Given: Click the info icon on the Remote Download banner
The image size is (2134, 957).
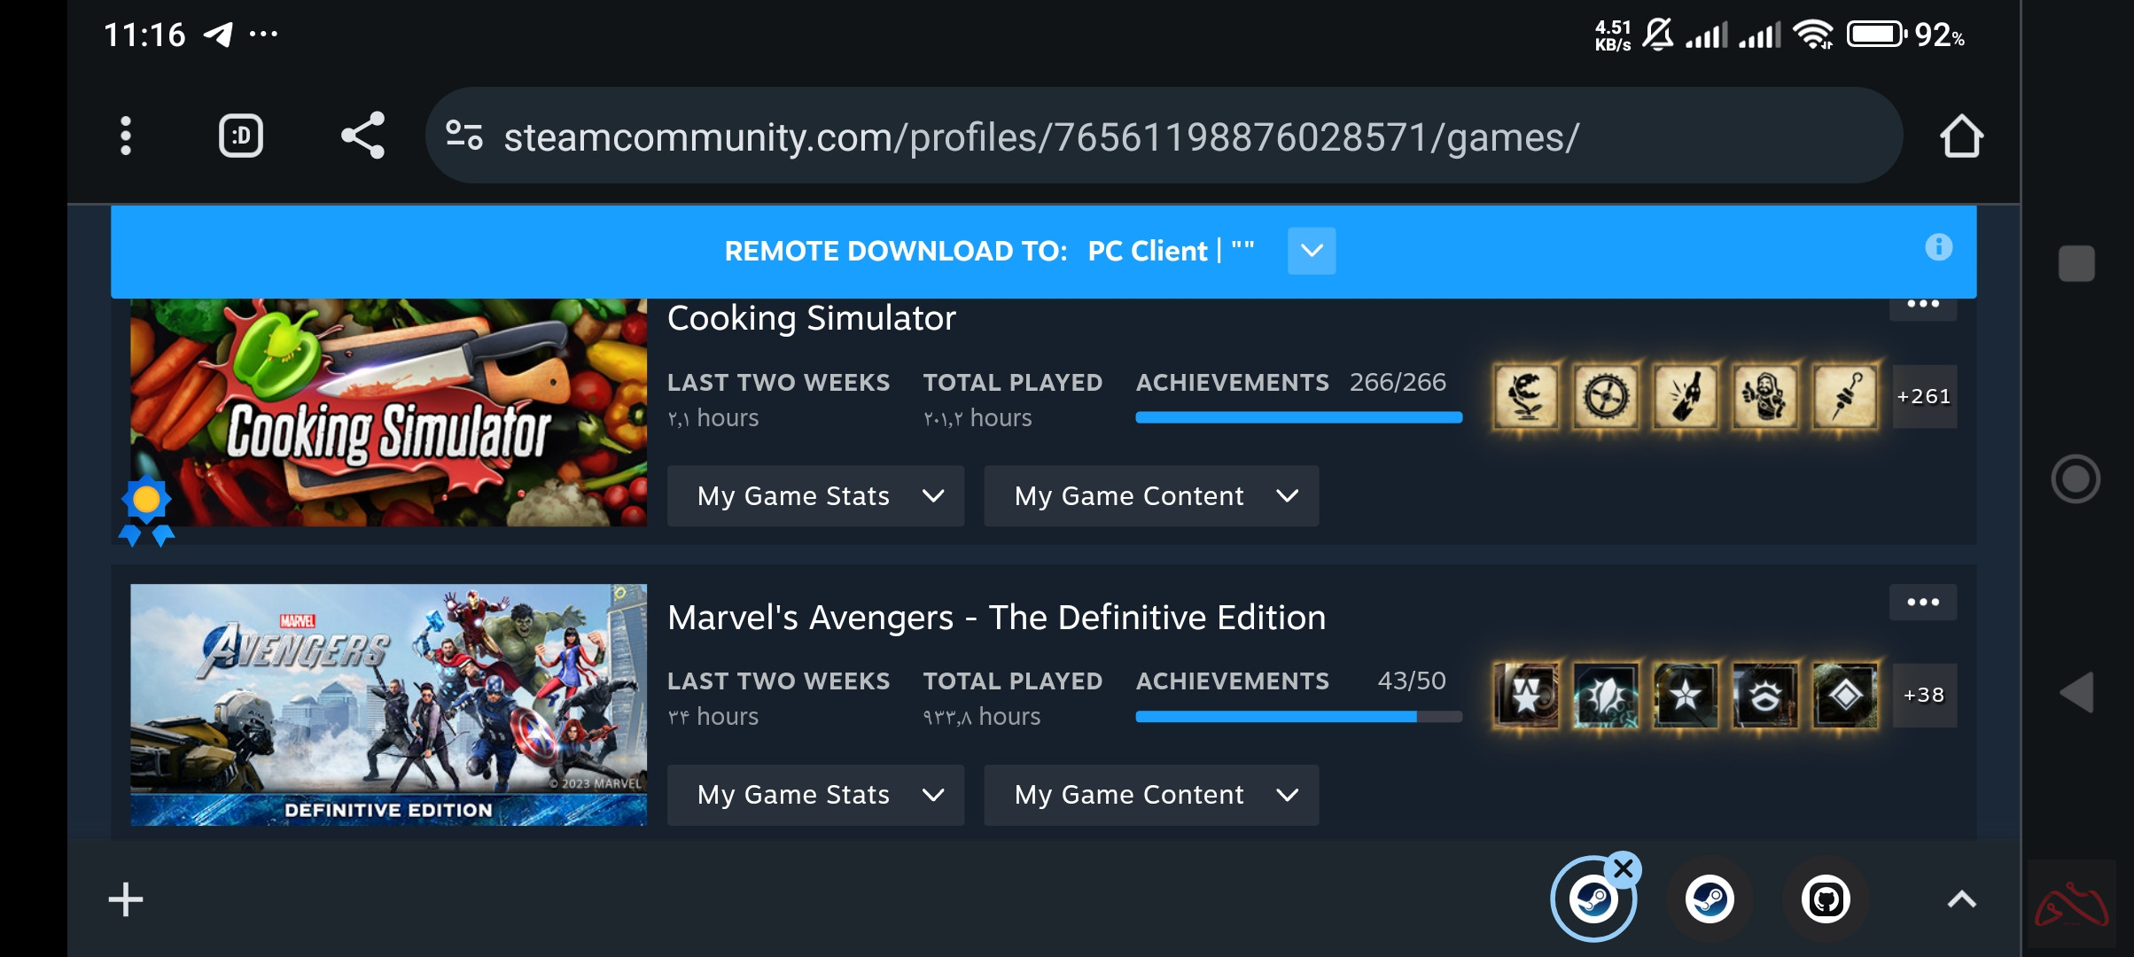Looking at the screenshot, I should (1939, 249).
